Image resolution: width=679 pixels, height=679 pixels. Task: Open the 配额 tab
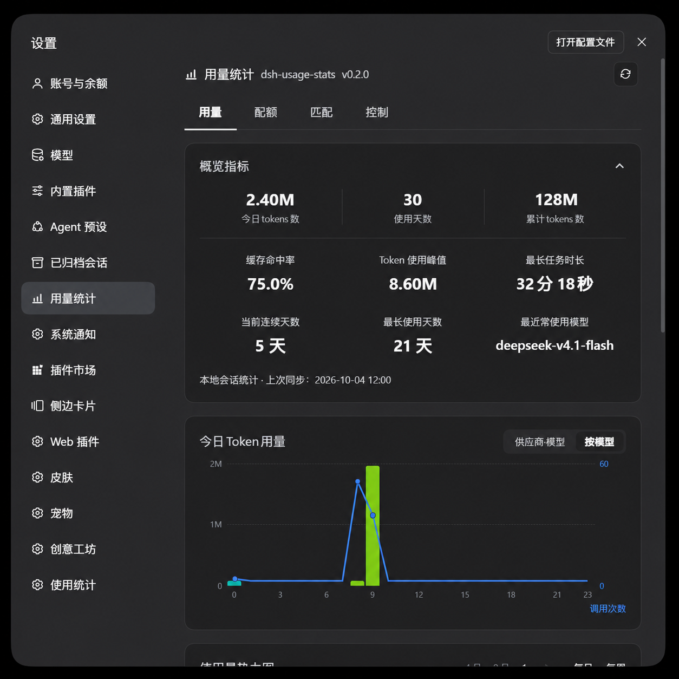pos(266,112)
